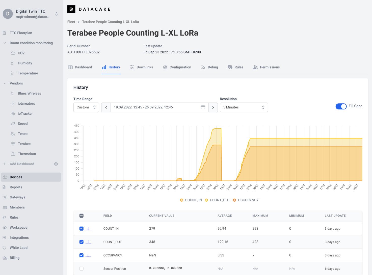Open the Devices page label
The width and height of the screenshot is (372, 275).
[16, 177]
